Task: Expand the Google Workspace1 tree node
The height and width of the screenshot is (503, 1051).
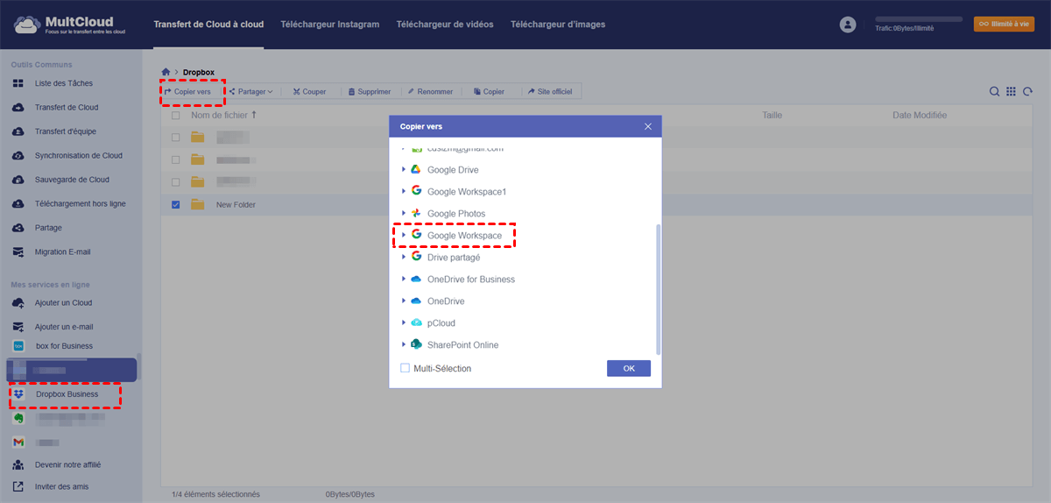Action: 404,191
